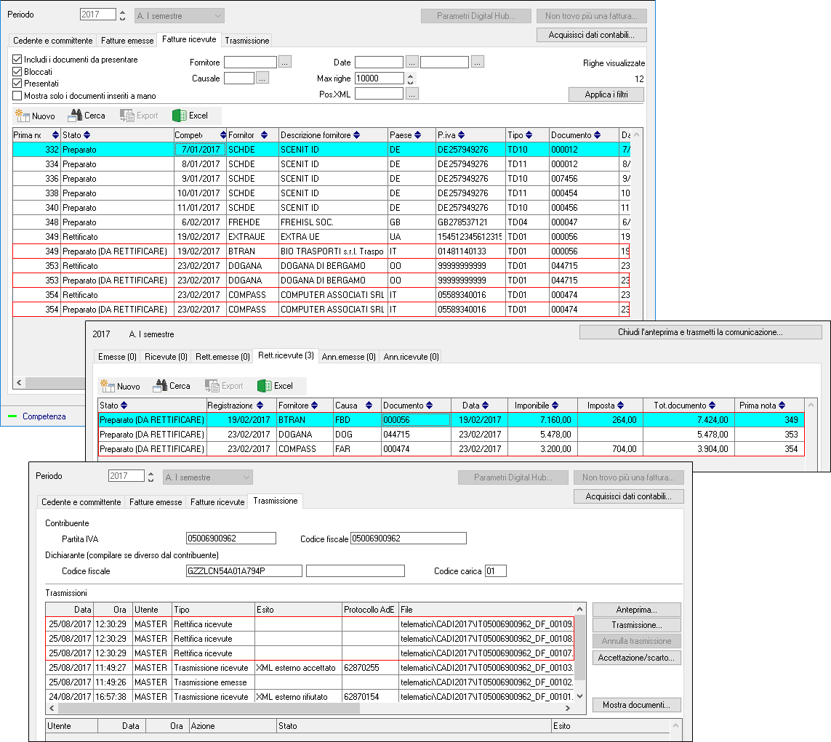
Task: Click the Fornitore input field
Action: (x=250, y=62)
